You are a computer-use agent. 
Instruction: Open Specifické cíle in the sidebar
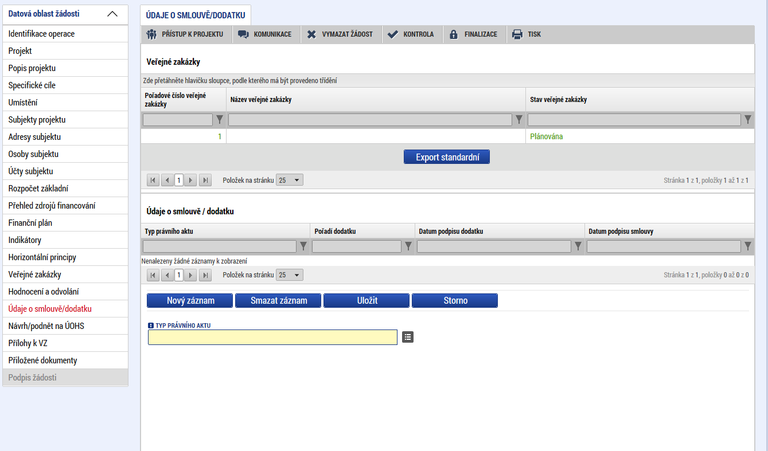[x=65, y=85]
